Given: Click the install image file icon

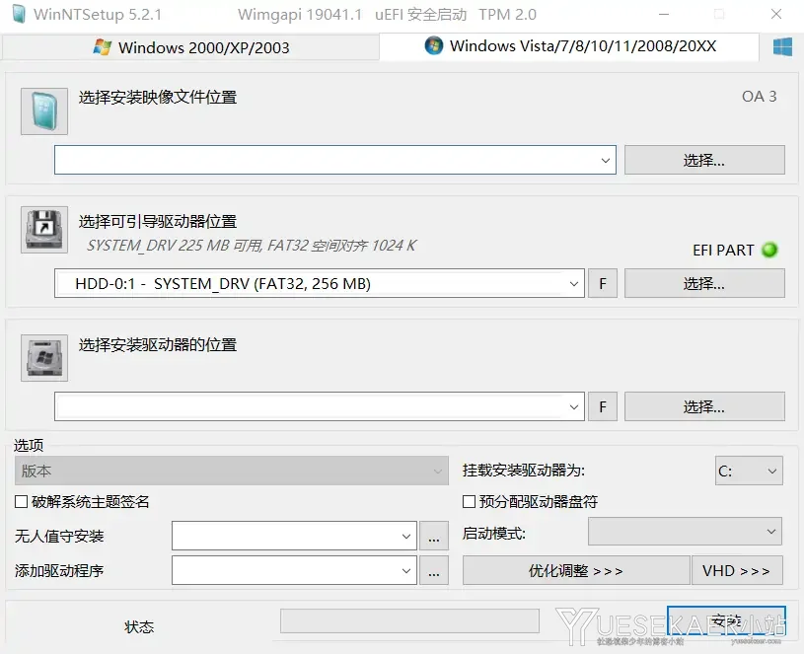Looking at the screenshot, I should [44, 111].
